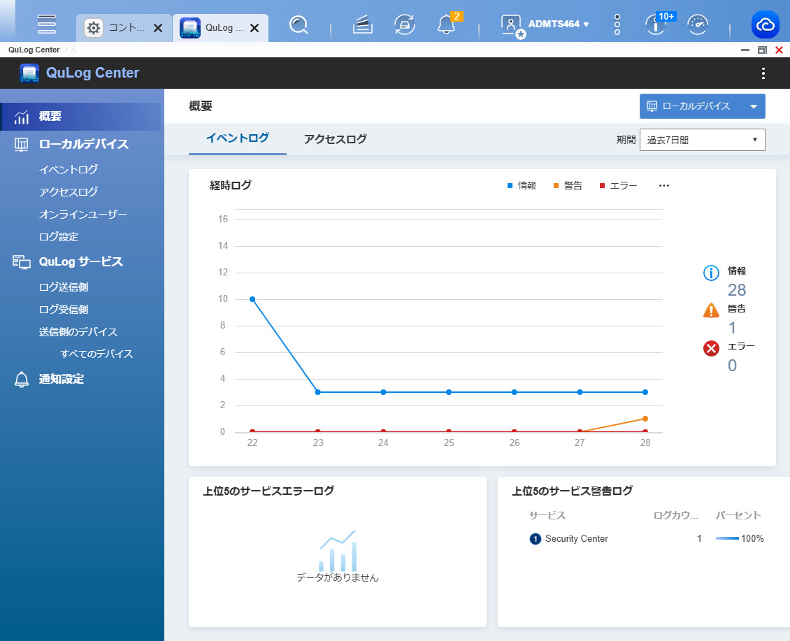Open 通知設定 in the sidebar
Image resolution: width=790 pixels, height=641 pixels.
62,380
